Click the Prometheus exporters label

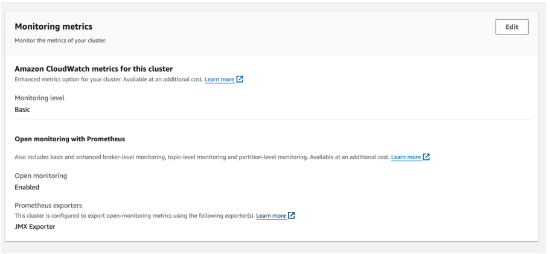click(48, 205)
